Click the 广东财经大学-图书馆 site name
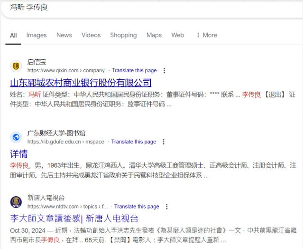The height and width of the screenshot is (249, 303). 56,133
